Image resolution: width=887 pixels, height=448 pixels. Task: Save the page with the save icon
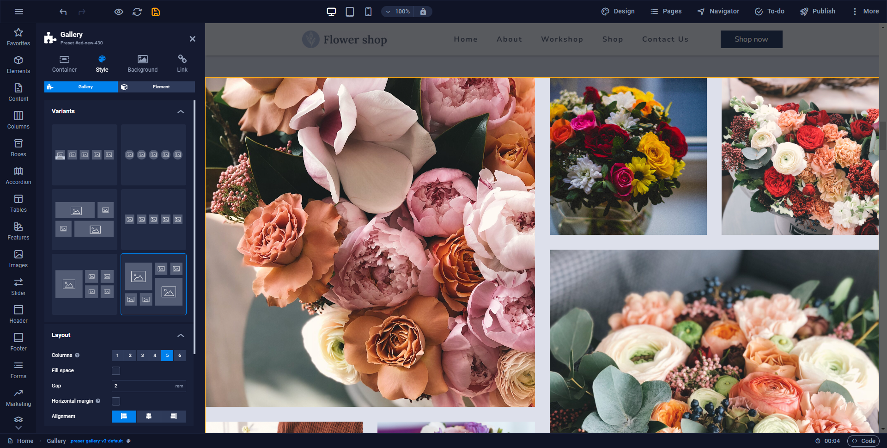[x=156, y=12]
